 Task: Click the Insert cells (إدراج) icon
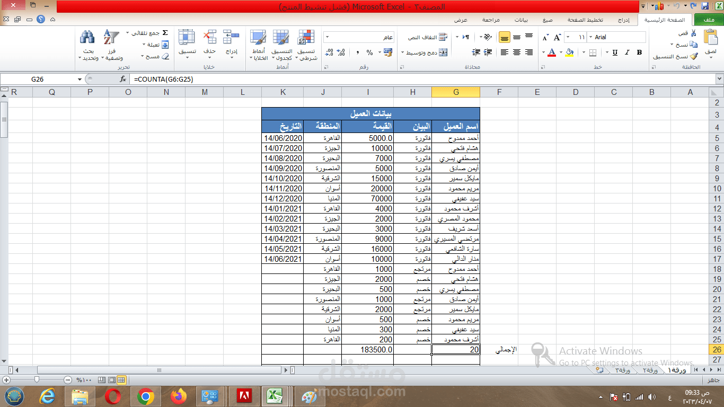tap(232, 37)
